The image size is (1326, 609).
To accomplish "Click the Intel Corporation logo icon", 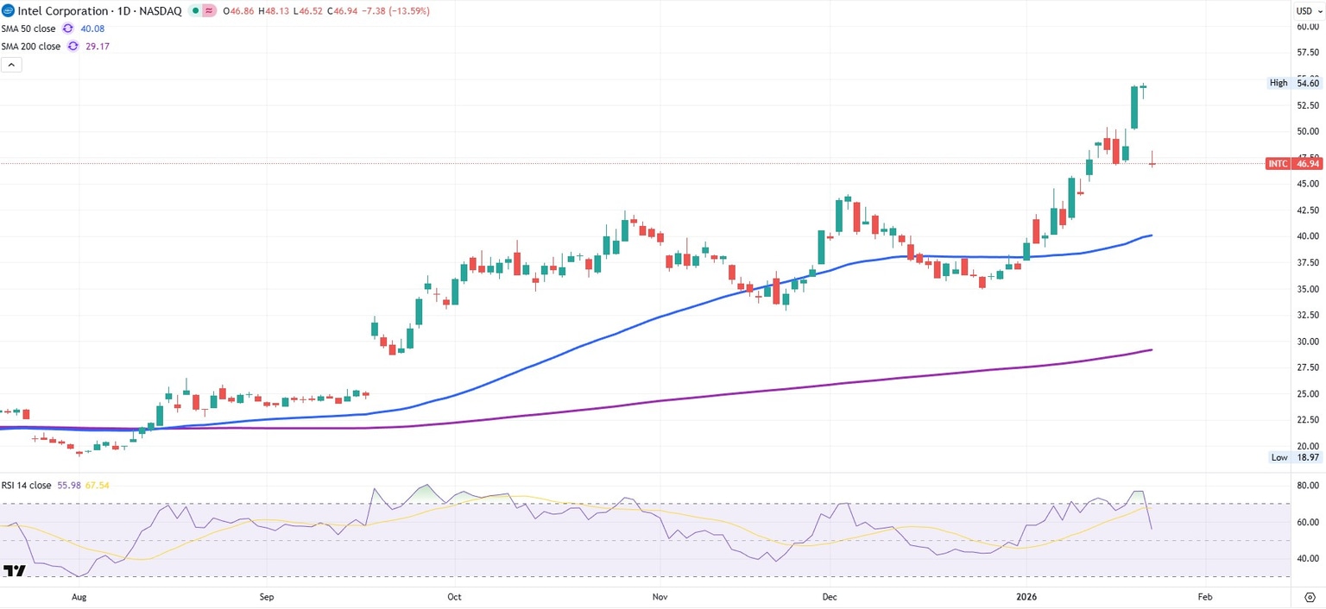I will click(x=9, y=11).
